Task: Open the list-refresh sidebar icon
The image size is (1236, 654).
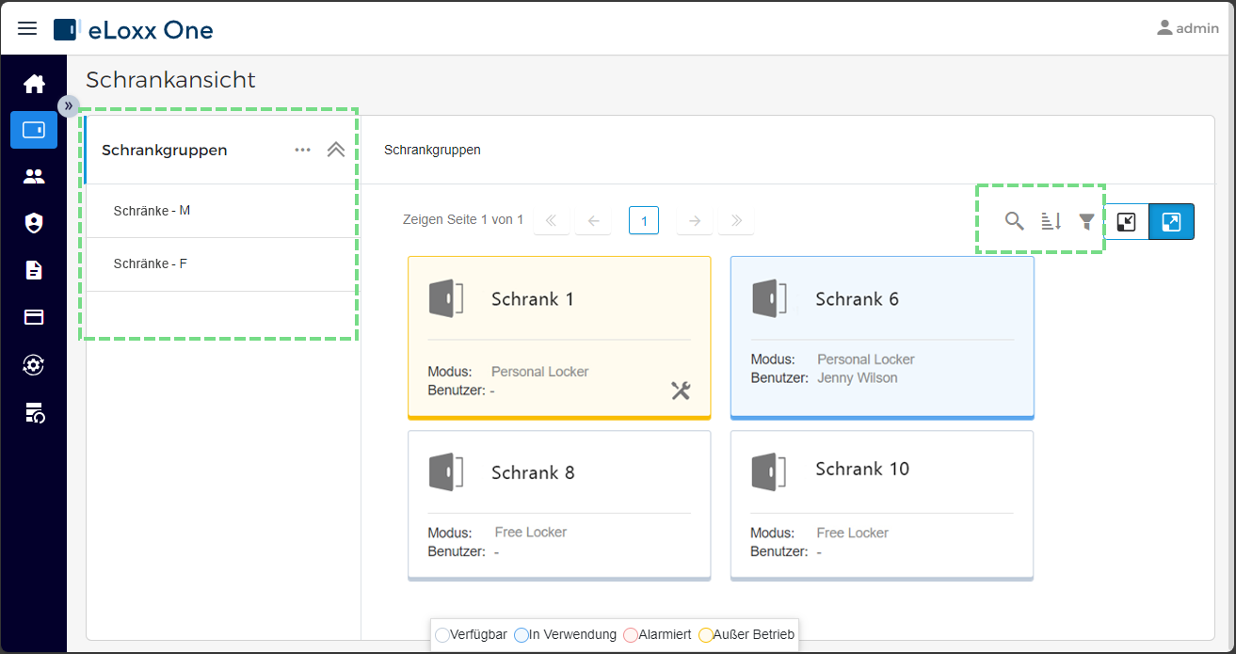Action: tap(34, 411)
